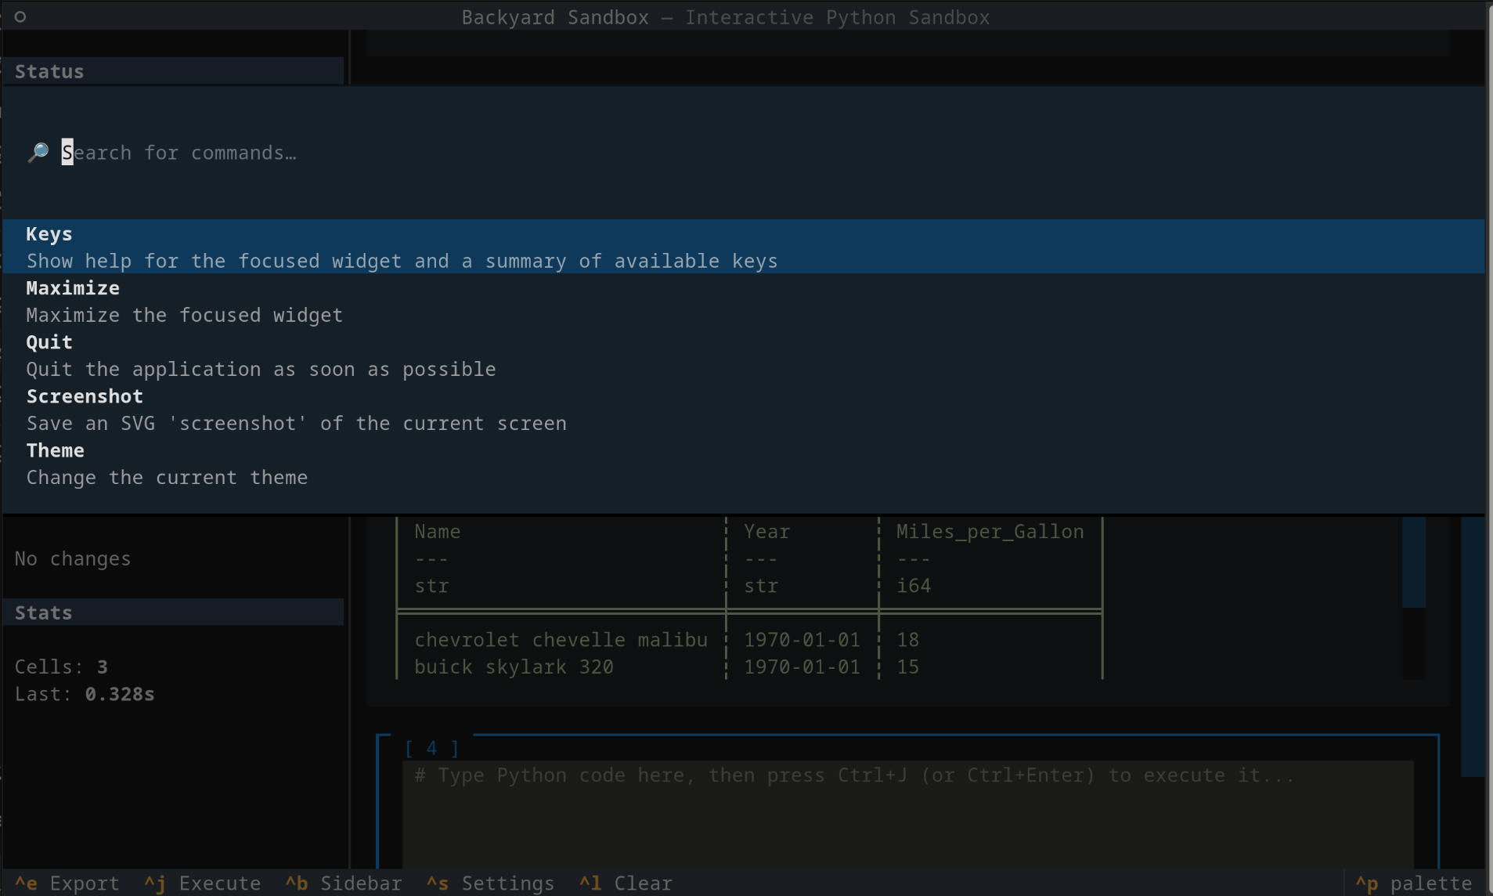
Task: Click the 'Backyard Sandbox' title text
Action: tap(555, 17)
